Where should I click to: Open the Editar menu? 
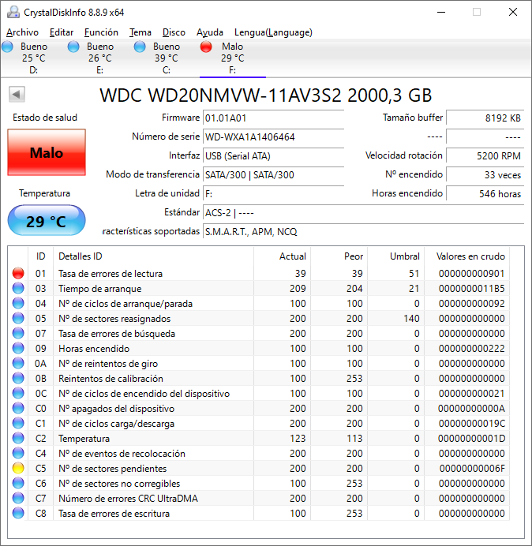(x=62, y=32)
